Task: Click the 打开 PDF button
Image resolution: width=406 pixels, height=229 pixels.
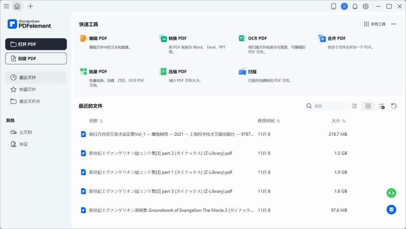Action: click(x=36, y=44)
